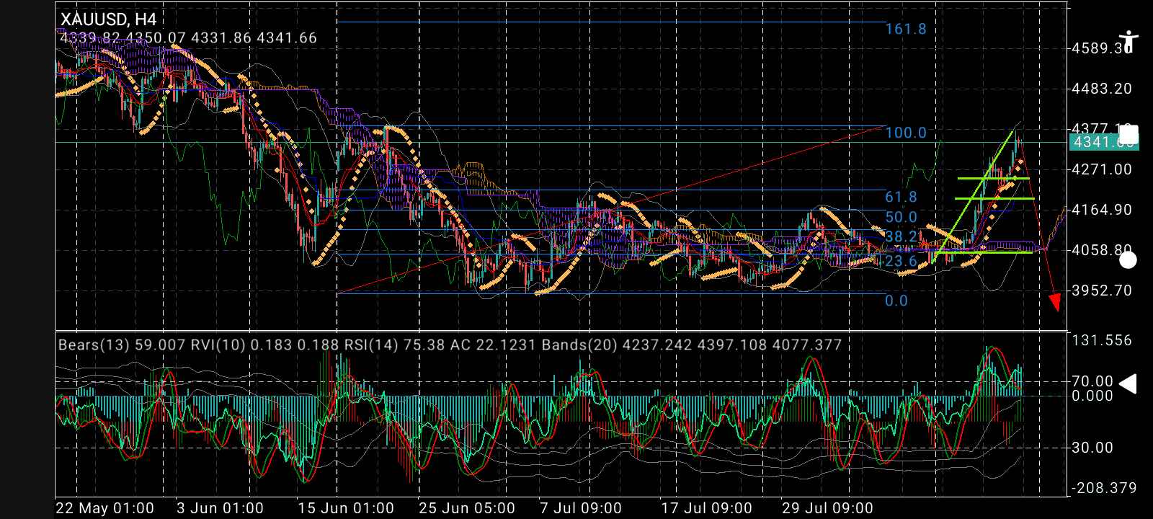Screen dimensions: 1153x519
Task: Tap the Android back triangle button
Action: (1128, 383)
